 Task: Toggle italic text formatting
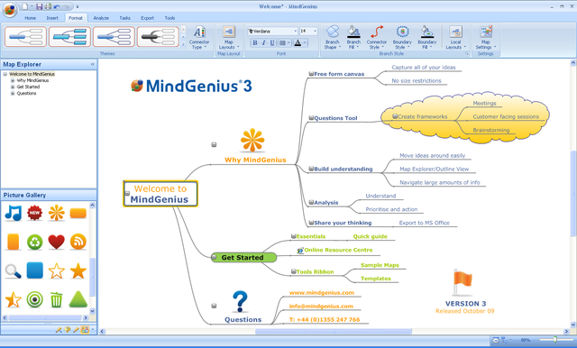point(263,43)
